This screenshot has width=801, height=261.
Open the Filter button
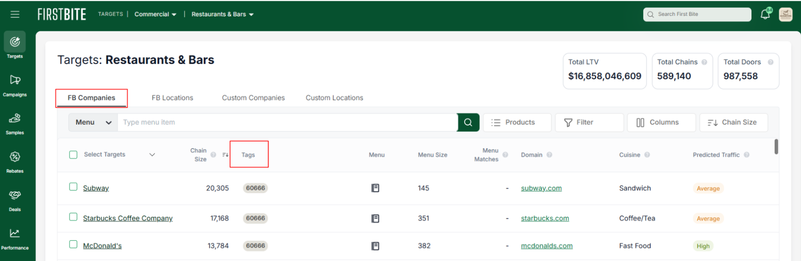[589, 122]
